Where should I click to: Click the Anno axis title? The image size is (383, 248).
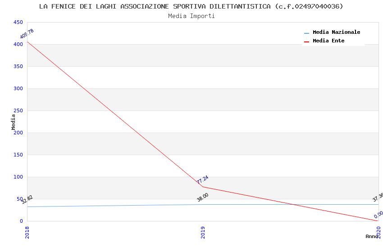pyautogui.click(x=372, y=236)
